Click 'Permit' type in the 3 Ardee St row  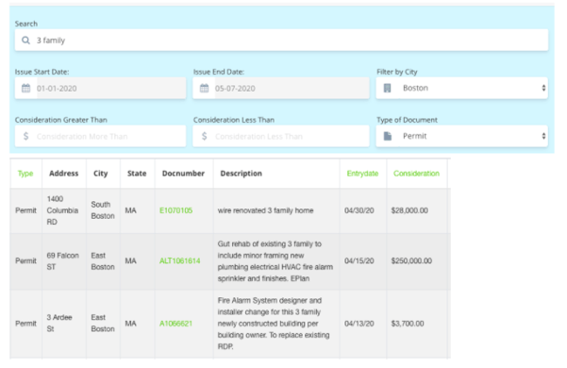(25, 324)
